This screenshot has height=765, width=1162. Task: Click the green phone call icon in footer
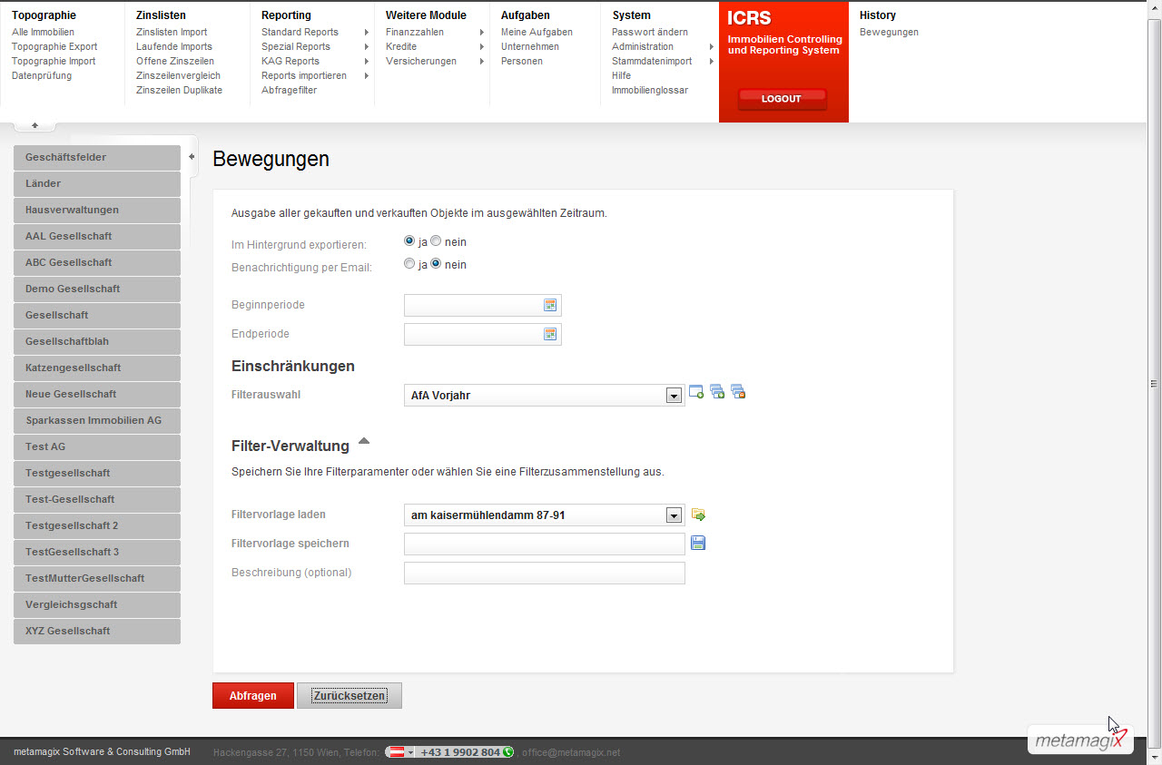pos(507,751)
